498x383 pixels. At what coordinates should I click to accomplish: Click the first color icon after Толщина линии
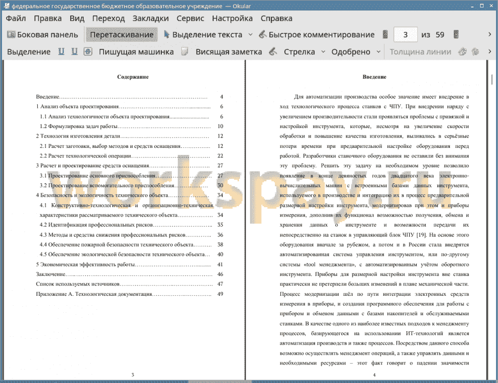click(x=463, y=51)
